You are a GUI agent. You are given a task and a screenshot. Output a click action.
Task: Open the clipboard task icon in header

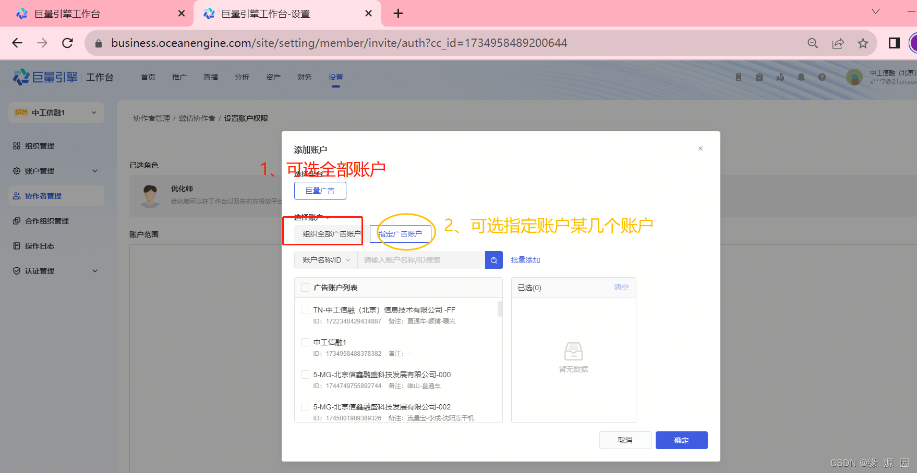pyautogui.click(x=759, y=77)
